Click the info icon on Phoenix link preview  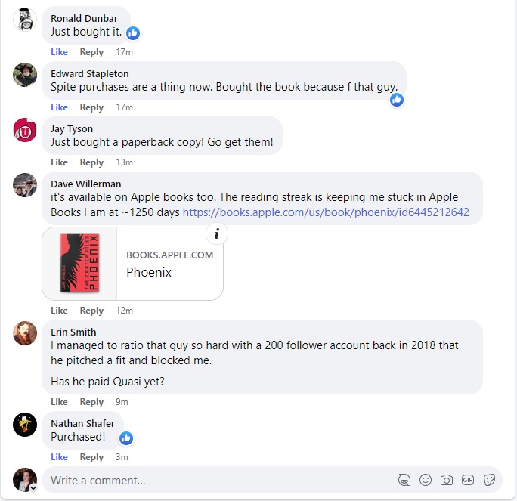tap(217, 234)
